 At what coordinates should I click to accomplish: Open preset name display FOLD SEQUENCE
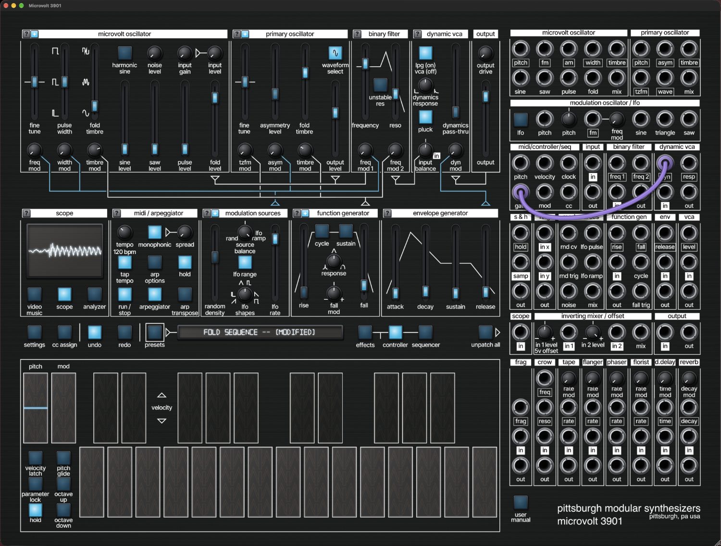click(x=260, y=332)
